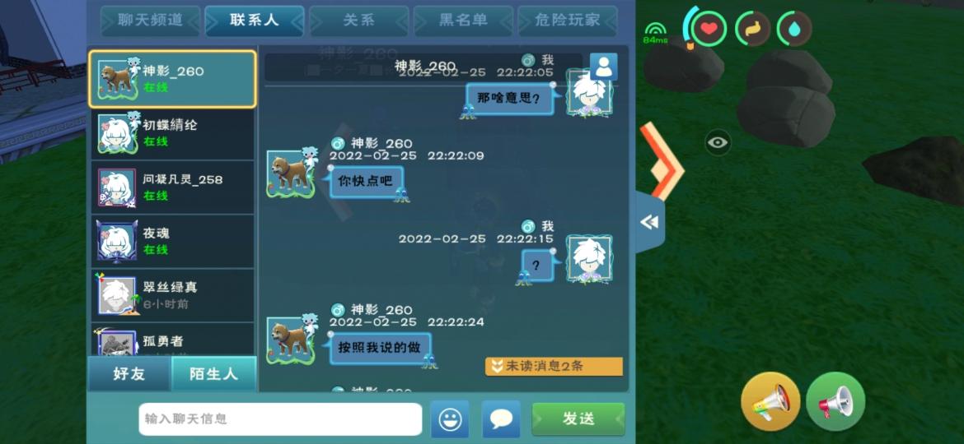Check the green network ping indicator
This screenshot has width=964, height=444.
[655, 33]
